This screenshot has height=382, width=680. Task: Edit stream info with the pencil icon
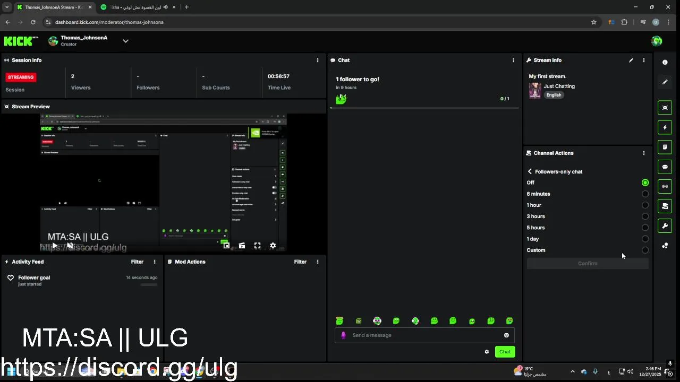pyautogui.click(x=631, y=60)
